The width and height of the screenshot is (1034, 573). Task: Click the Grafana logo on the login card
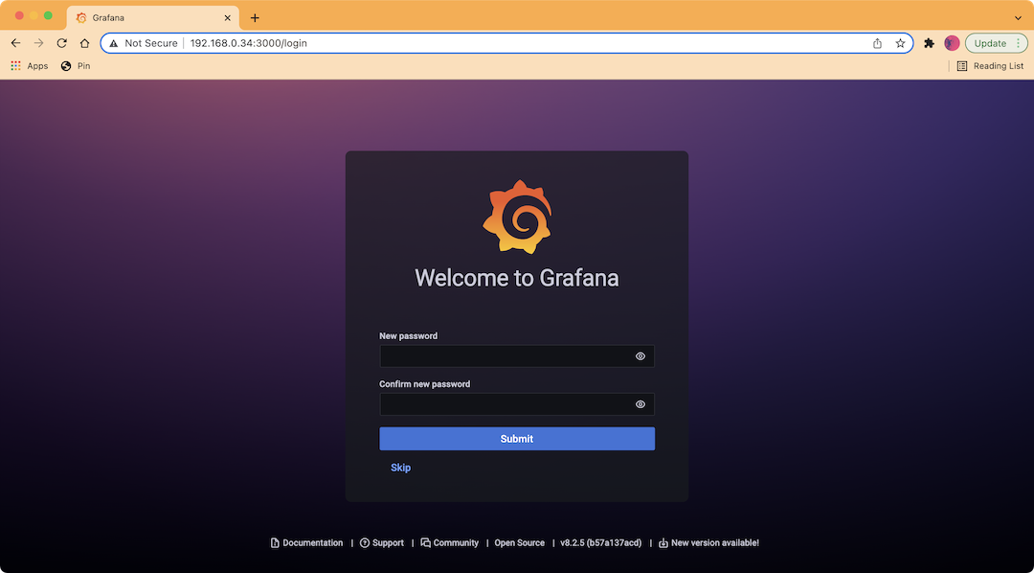click(x=517, y=217)
